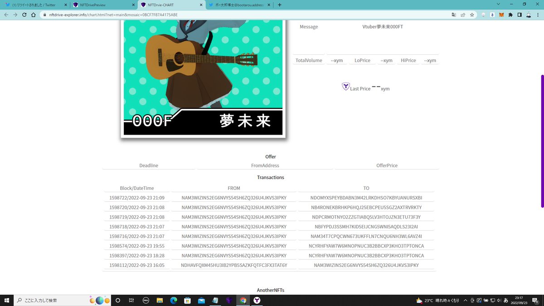The image size is (544, 306).
Task: Open the Symbol wallet taskbar icon
Action: (257, 300)
